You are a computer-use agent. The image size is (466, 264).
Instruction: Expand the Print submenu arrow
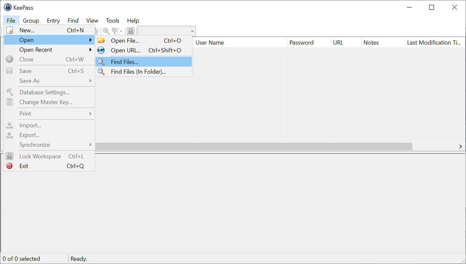91,113
